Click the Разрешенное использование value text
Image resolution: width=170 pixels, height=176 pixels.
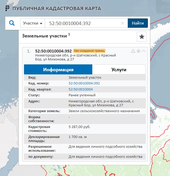click(105, 147)
